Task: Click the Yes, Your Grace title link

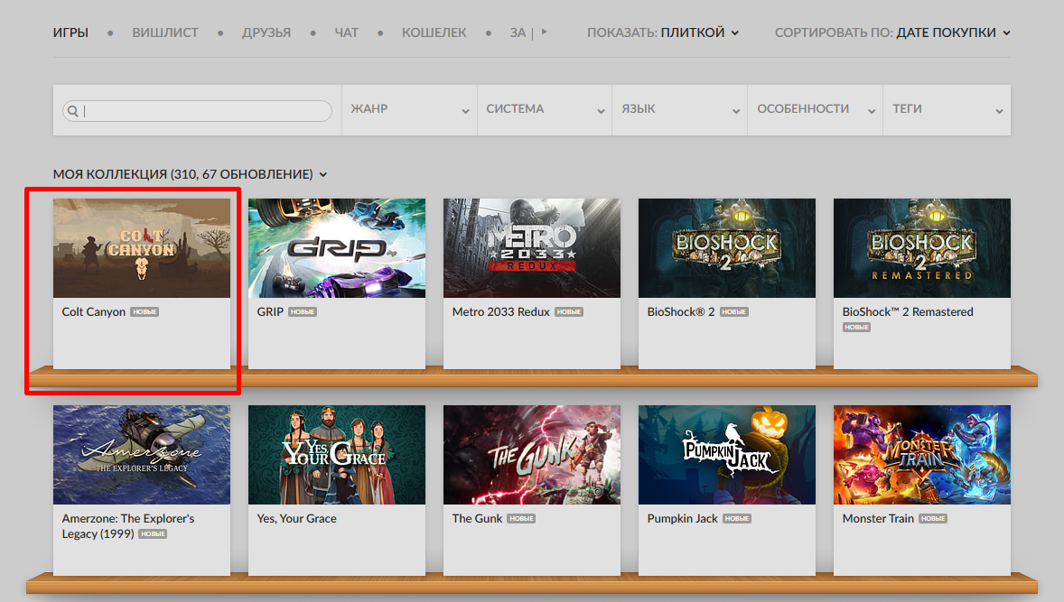Action: tap(296, 518)
